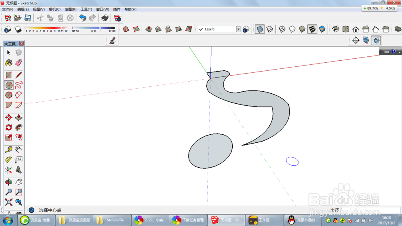This screenshot has height=226, width=402.
Task: Open the 窗口(W) menu
Action: [x=102, y=9]
